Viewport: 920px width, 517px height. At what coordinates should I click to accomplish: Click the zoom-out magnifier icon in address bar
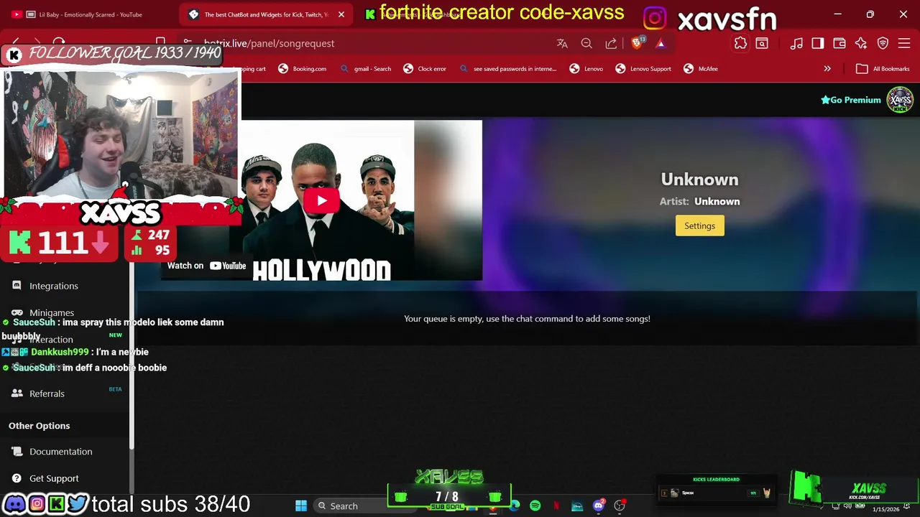(x=586, y=43)
